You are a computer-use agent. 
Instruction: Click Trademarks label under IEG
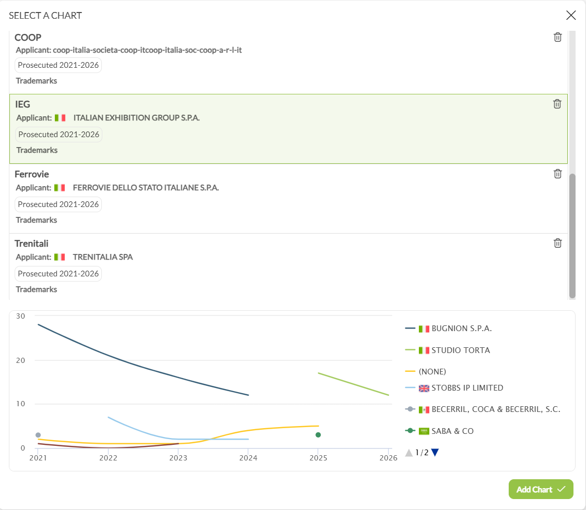[37, 150]
